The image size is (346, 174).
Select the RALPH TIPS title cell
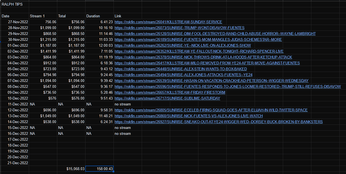tap(15, 4)
